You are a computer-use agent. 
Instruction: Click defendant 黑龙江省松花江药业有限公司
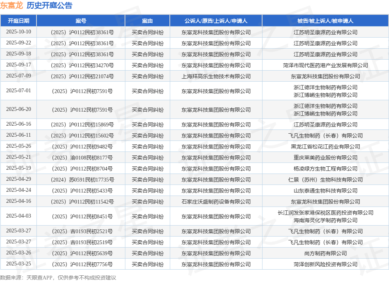click(x=325, y=147)
